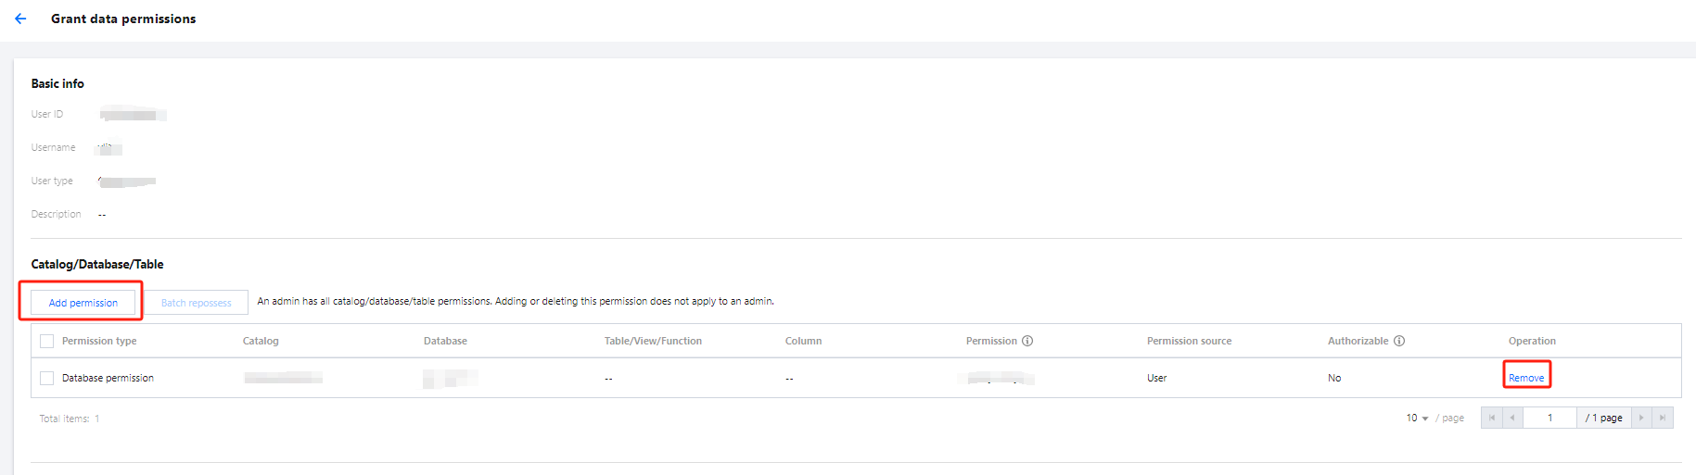Click the Table/View/Function column header
Image resolution: width=1696 pixels, height=475 pixels.
tap(653, 341)
